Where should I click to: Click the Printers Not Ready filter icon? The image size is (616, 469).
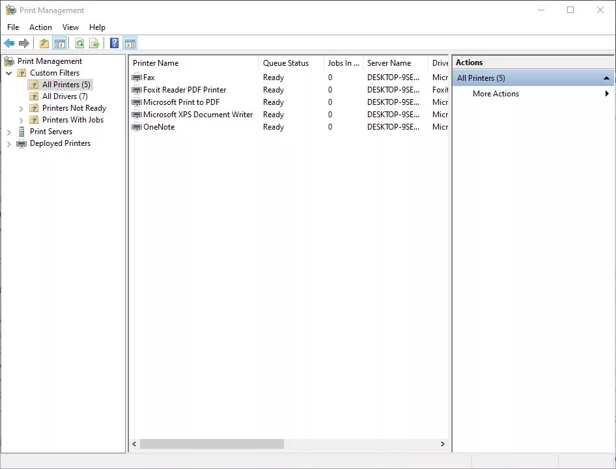[x=34, y=108]
